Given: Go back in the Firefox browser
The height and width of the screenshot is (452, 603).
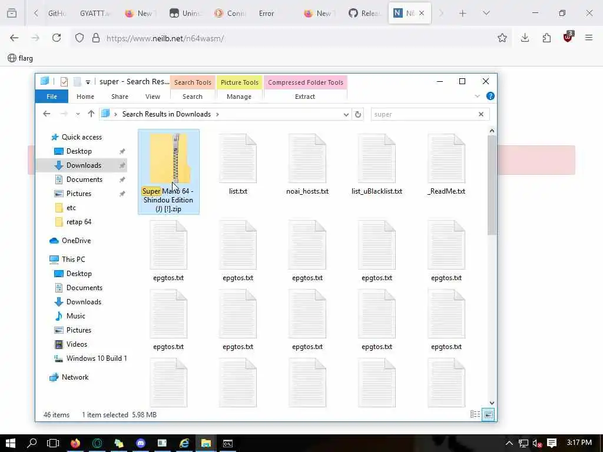Looking at the screenshot, I should [x=14, y=38].
